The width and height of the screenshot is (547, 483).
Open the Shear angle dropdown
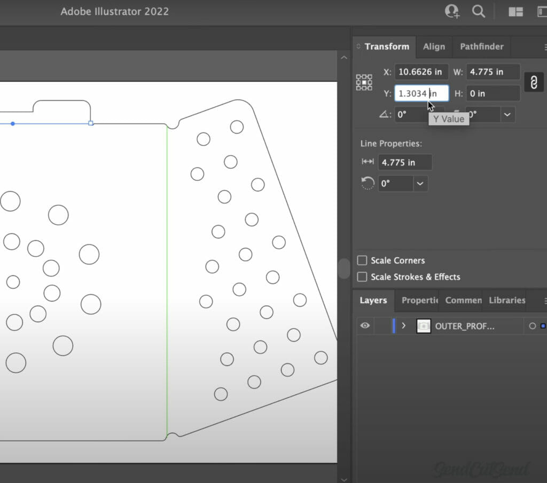click(507, 114)
